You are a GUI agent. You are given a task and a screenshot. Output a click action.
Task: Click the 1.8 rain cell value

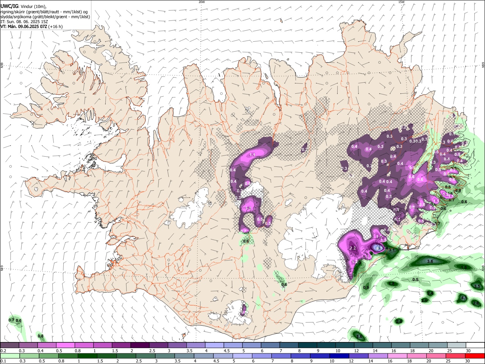click(392, 284)
